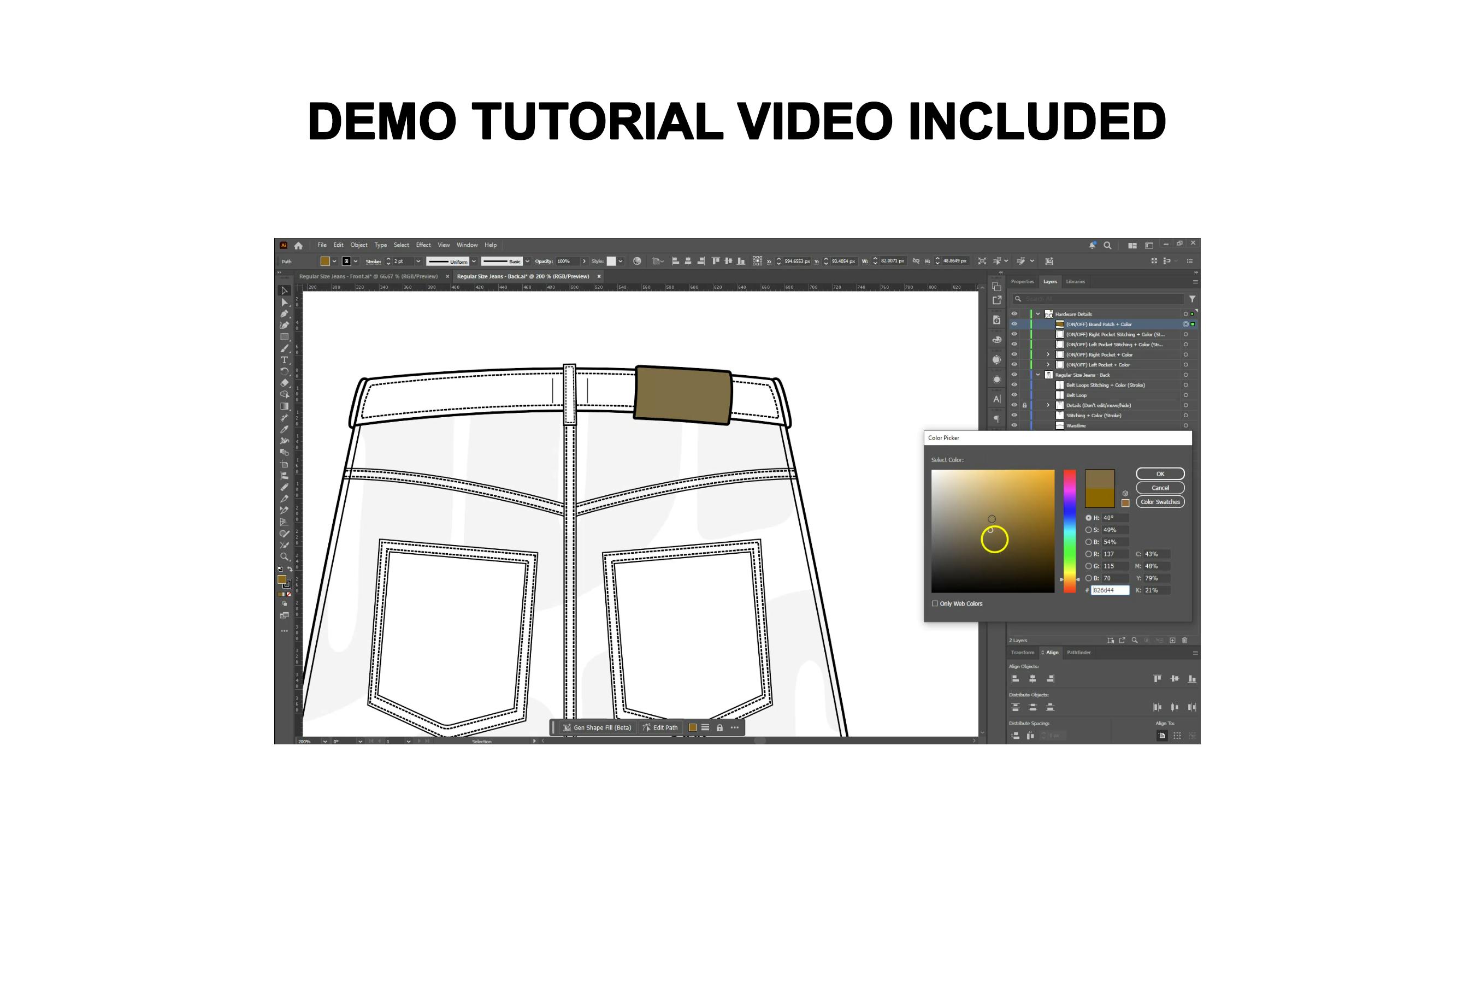Select the Zoom magnifier tool
This screenshot has width=1475, height=983.
(x=284, y=556)
